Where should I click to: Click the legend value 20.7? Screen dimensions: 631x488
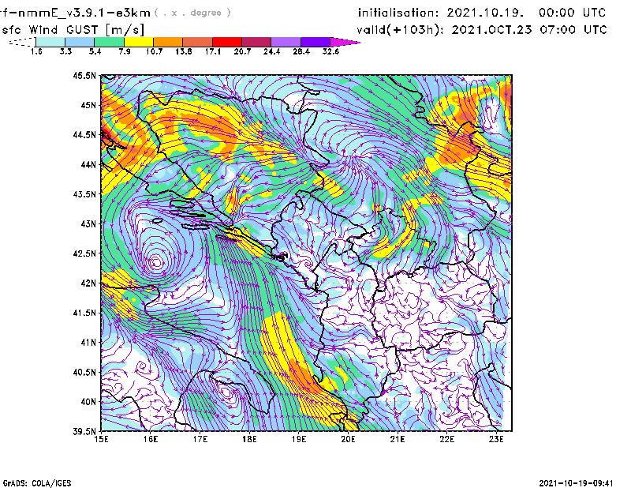[x=242, y=51]
